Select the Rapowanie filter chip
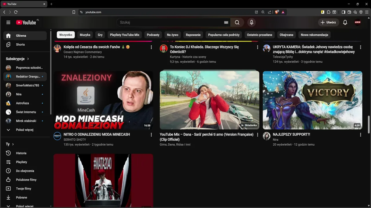Image resolution: width=371 pixels, height=208 pixels. (x=193, y=35)
